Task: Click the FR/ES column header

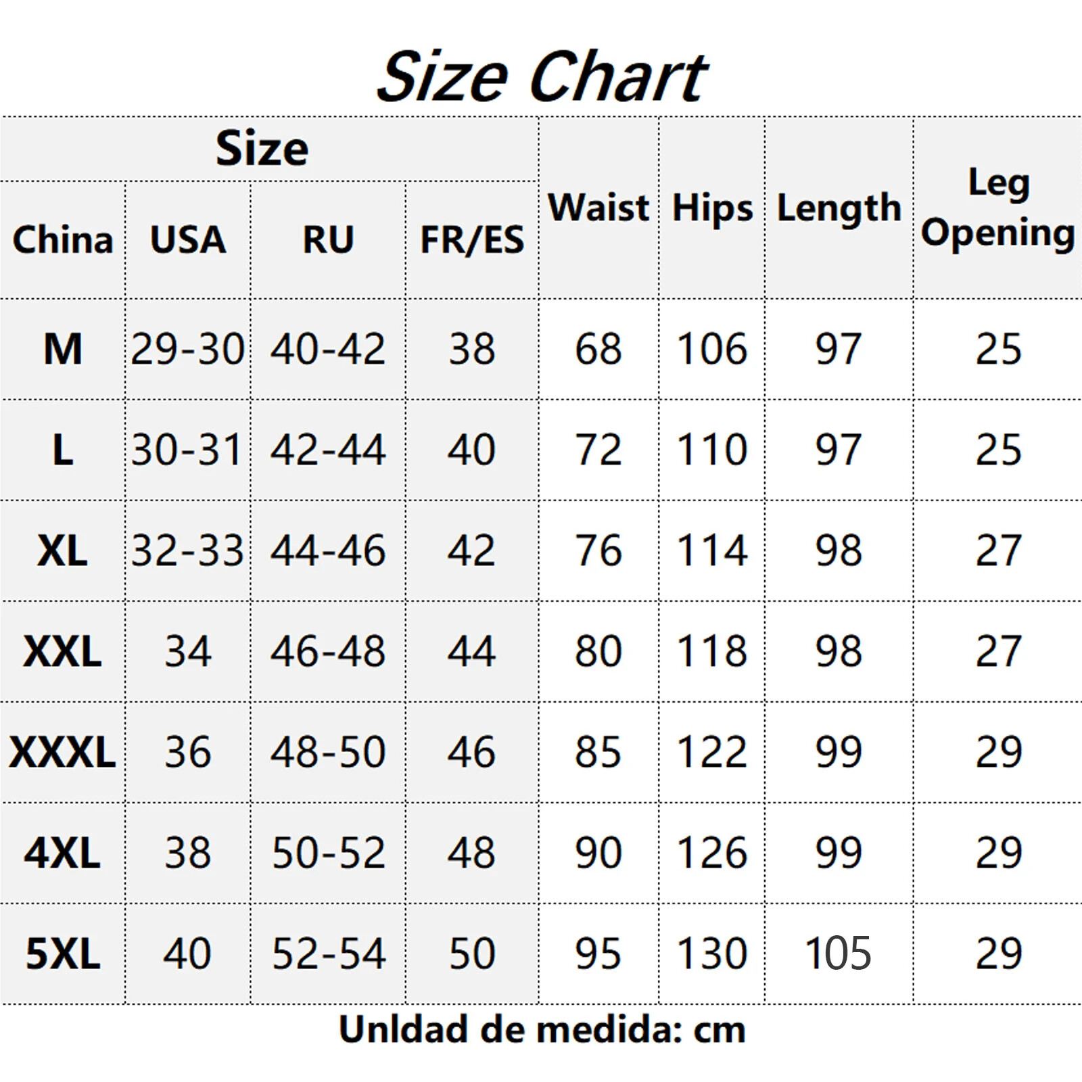Action: (x=472, y=239)
